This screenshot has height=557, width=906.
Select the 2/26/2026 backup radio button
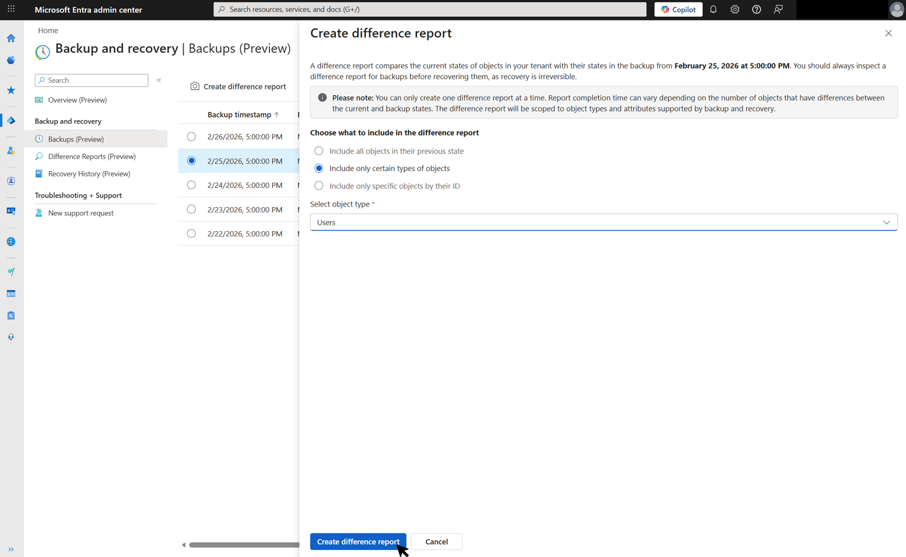tap(191, 136)
